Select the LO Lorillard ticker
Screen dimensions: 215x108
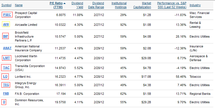[5, 76]
